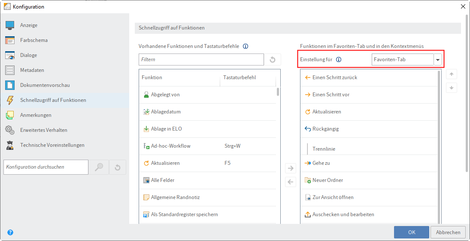Screen dimensions: 470x241
Task: Select Abgelegt von in function list
Action: coord(207,95)
